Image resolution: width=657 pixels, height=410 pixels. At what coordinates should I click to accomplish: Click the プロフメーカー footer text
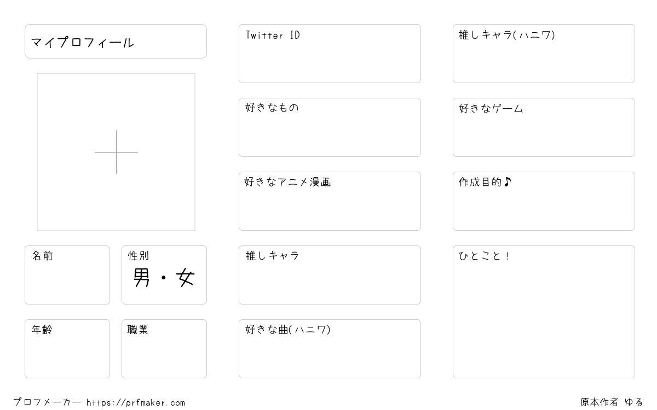coord(47,402)
